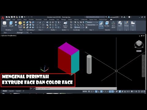147x110 pixels.
Task: Click the Rotate tool in Modify panel
Action: point(53,25)
